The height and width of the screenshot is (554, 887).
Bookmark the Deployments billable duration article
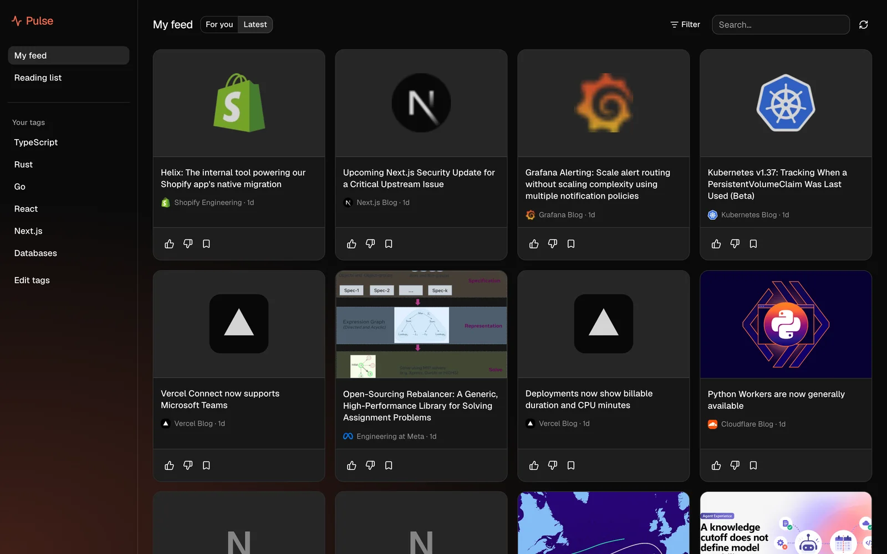pos(571,465)
